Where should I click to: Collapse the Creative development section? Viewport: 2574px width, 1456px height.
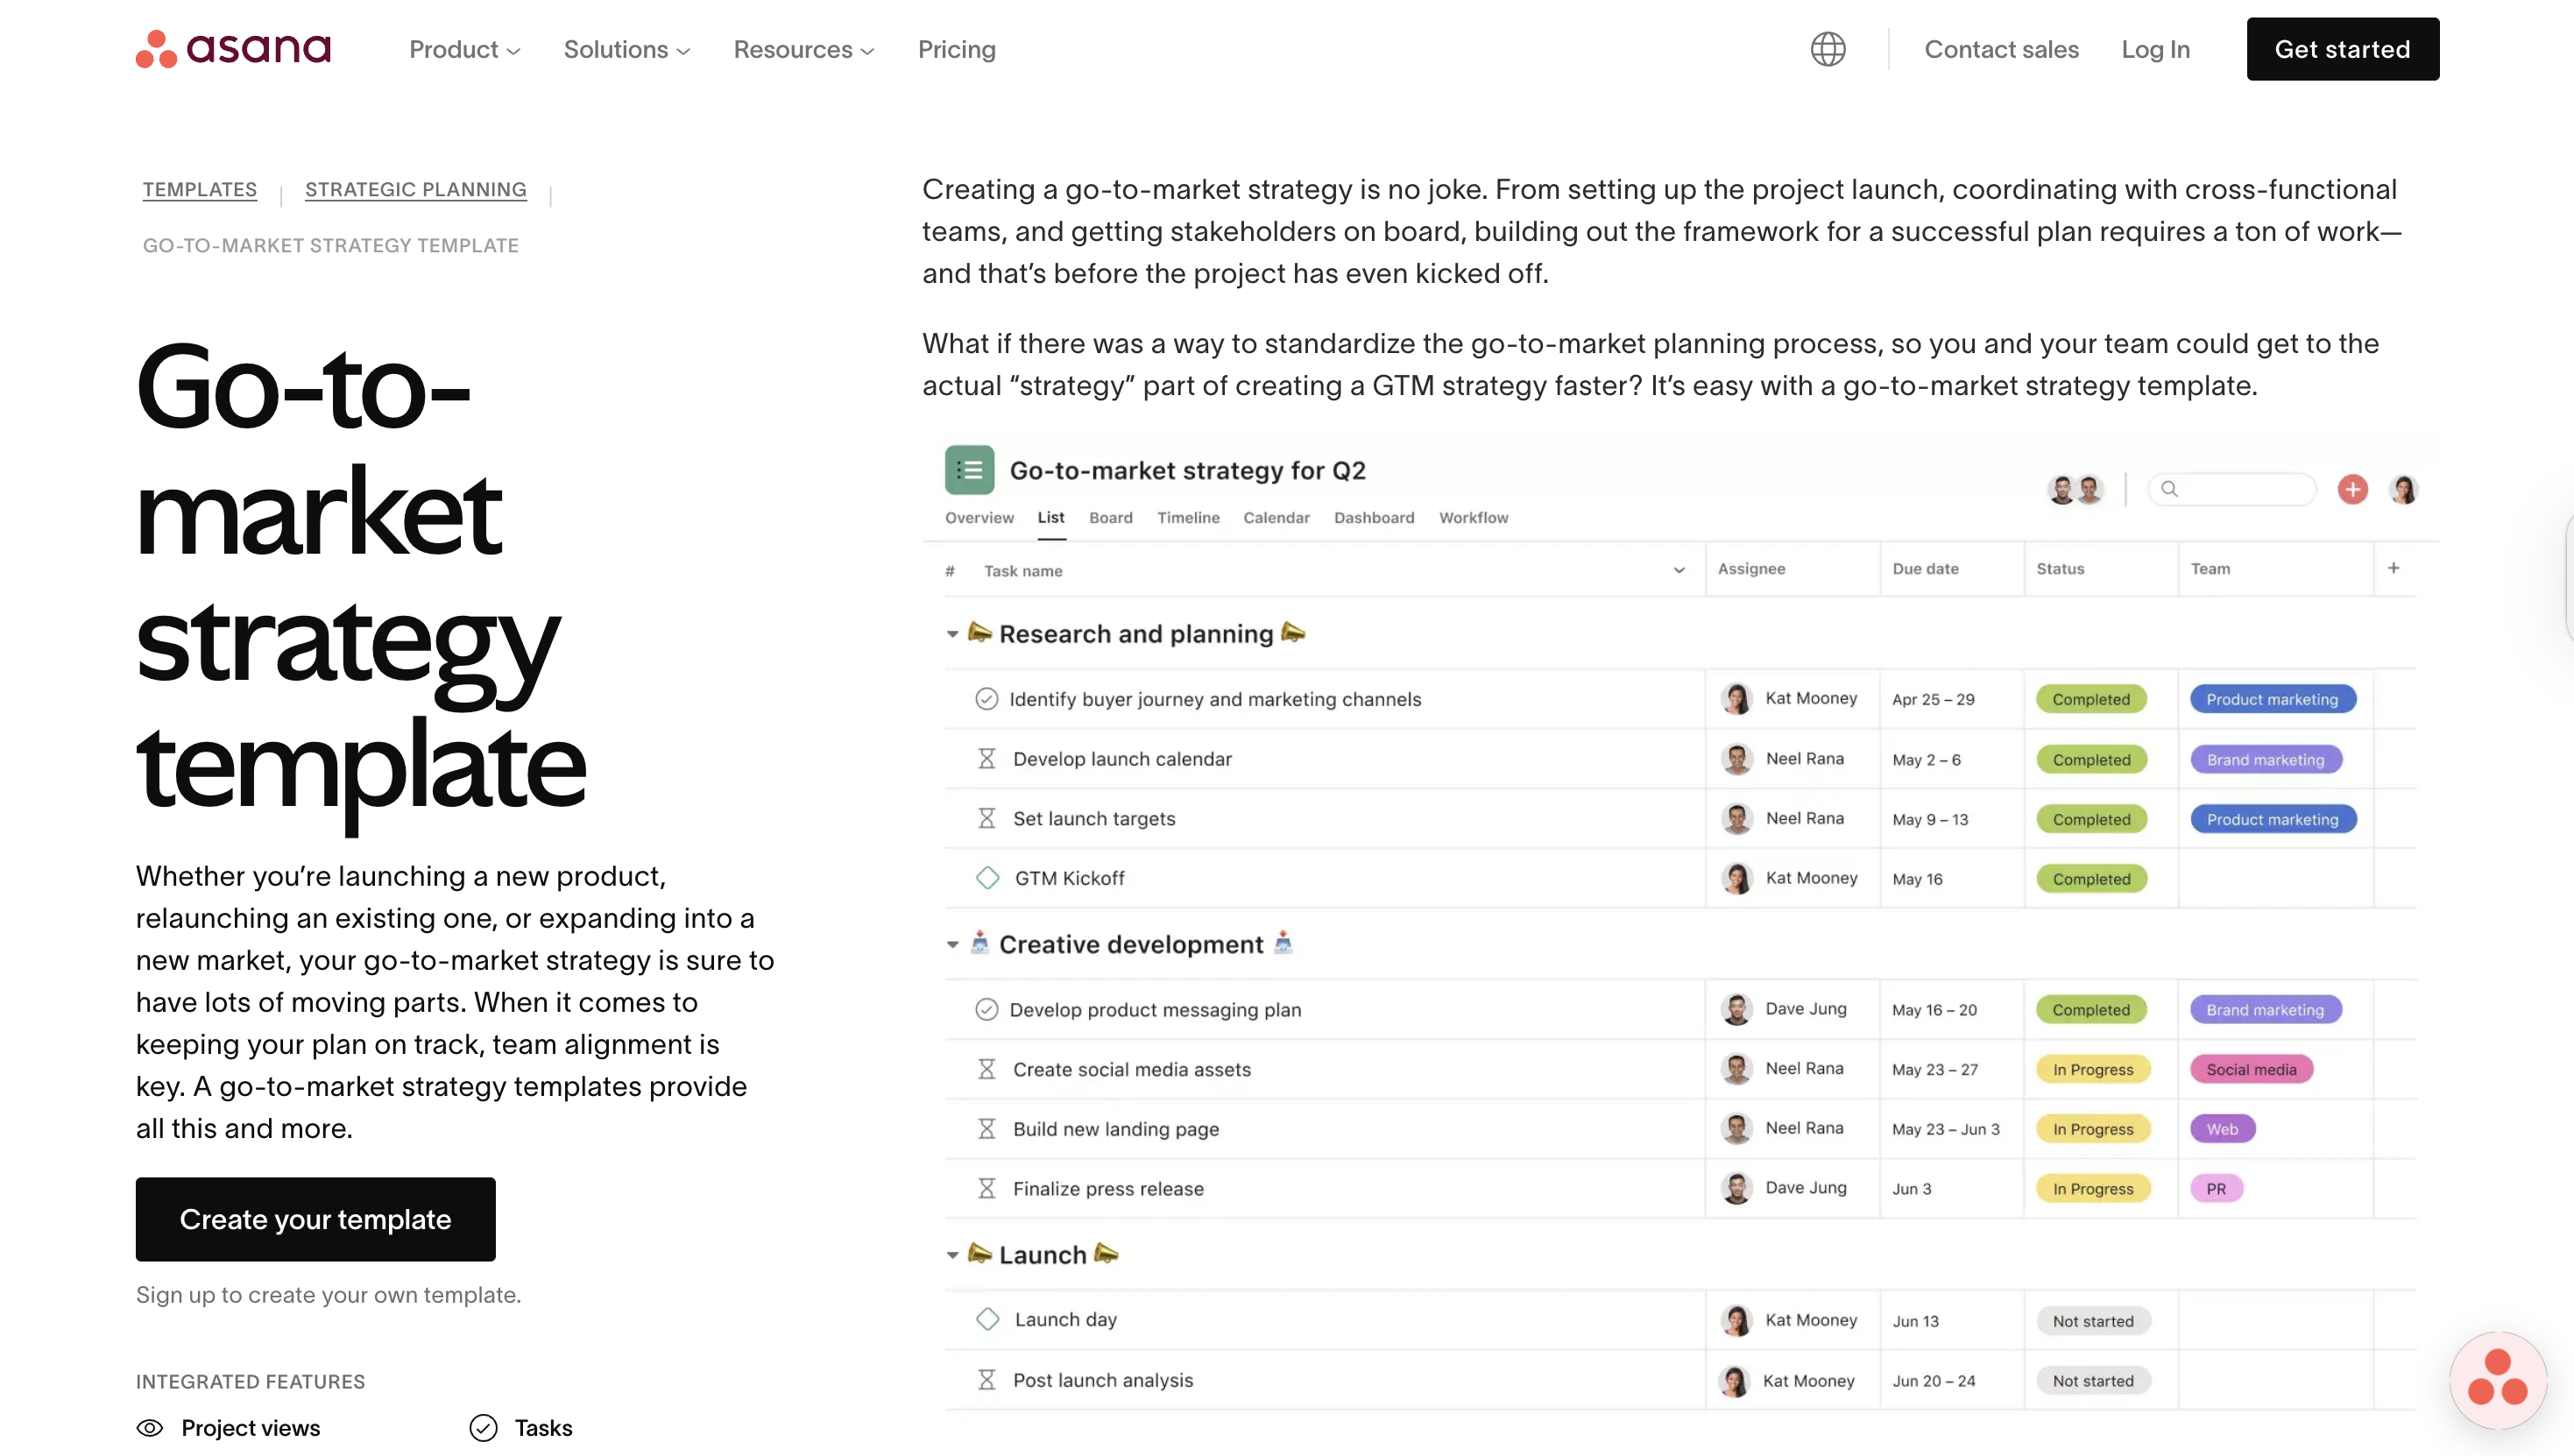[952, 944]
